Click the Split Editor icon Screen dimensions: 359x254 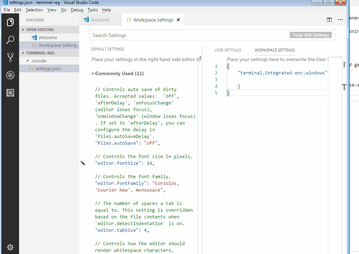329,20
